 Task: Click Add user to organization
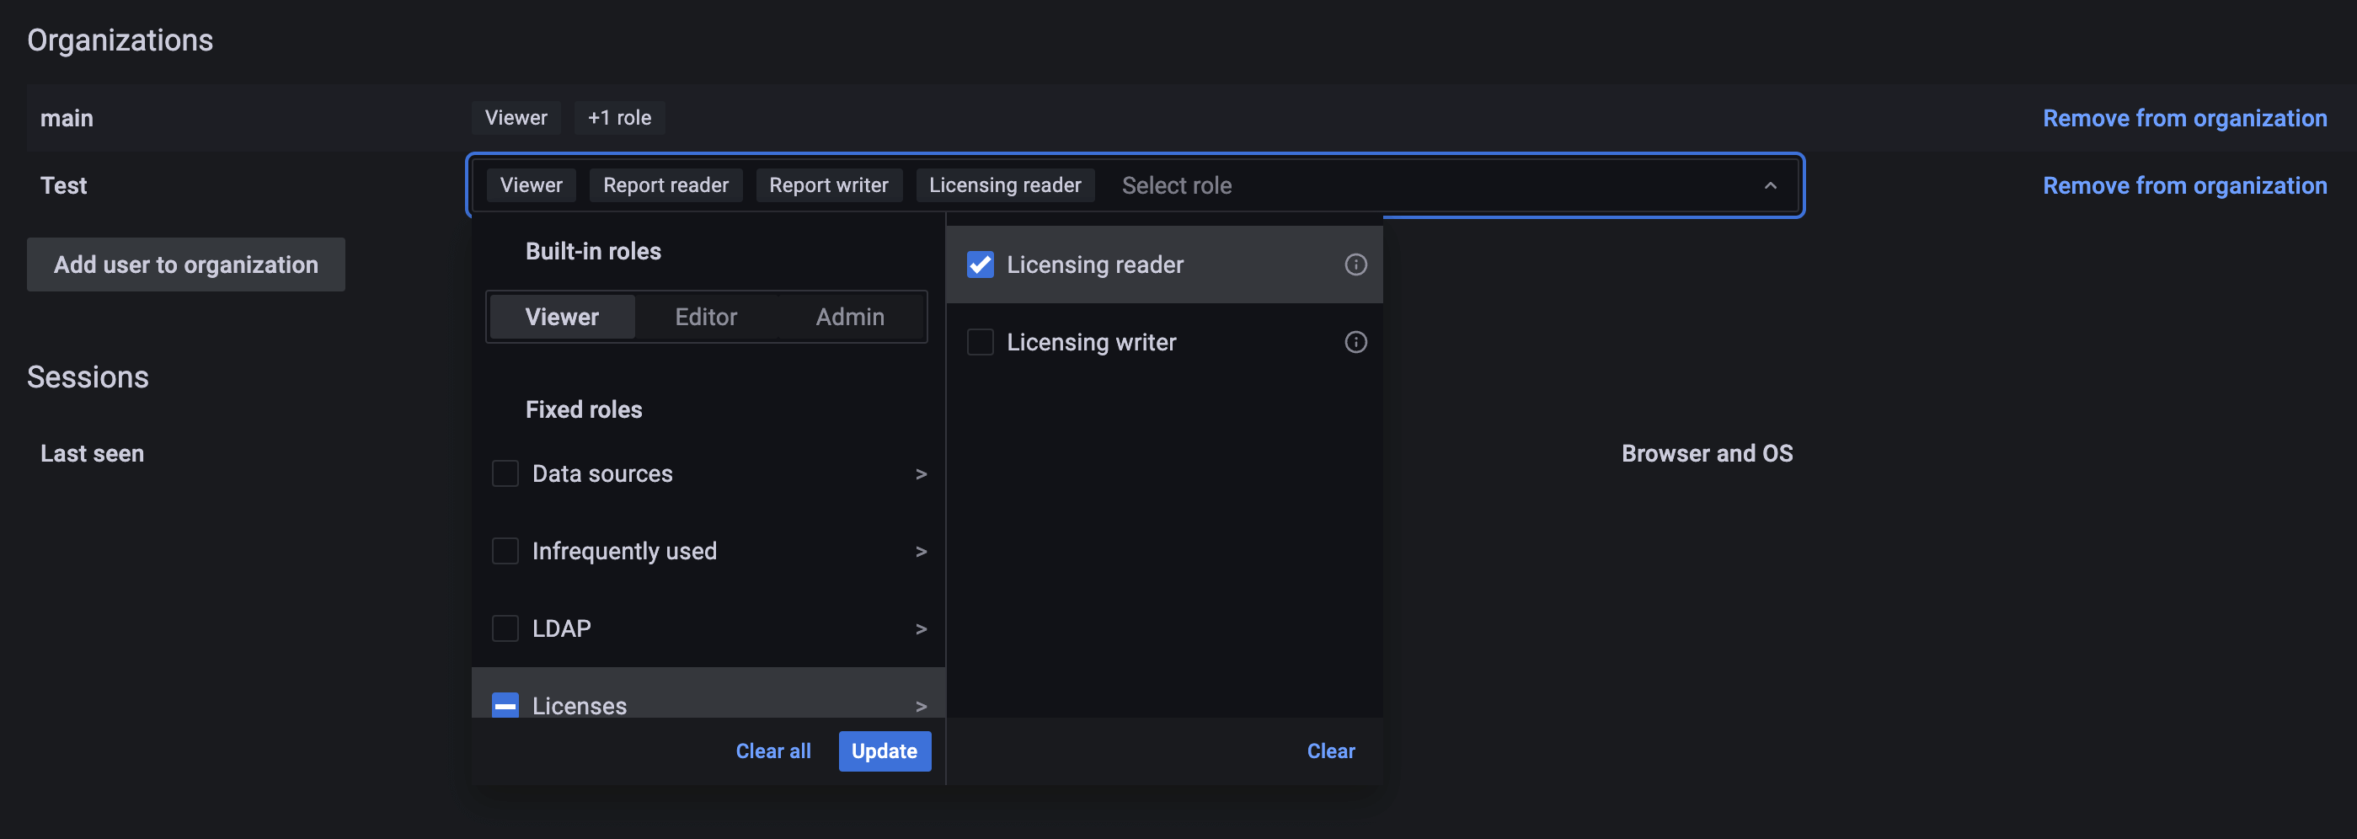tap(185, 265)
